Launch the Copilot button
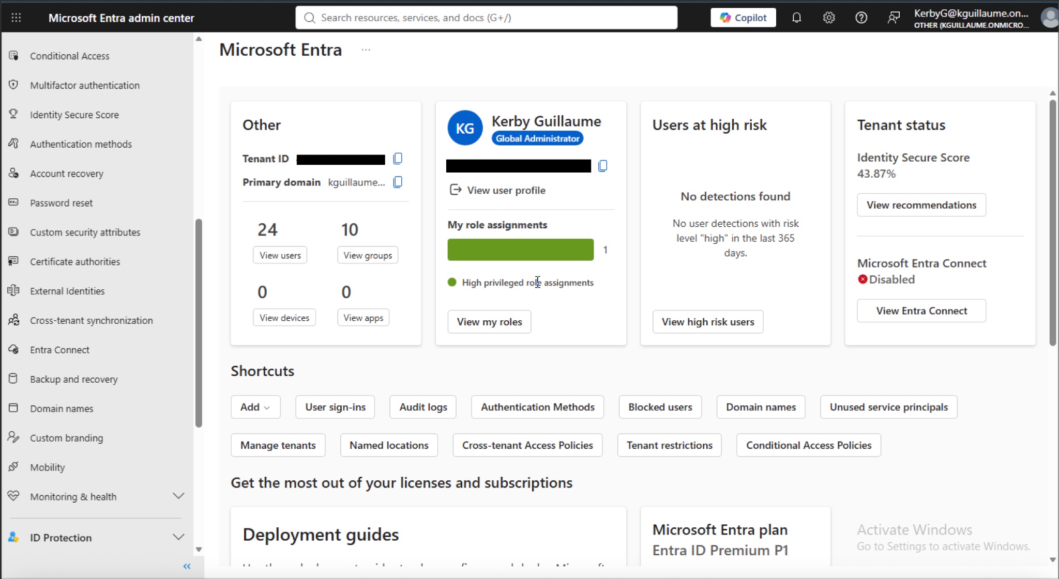Screen dimensions: 1059x579 (743, 18)
